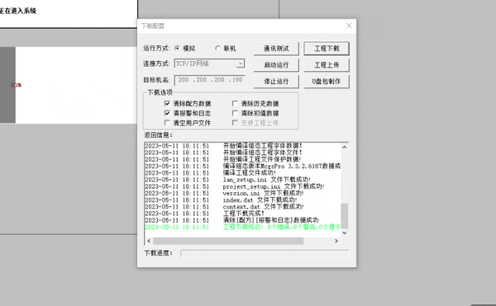496x306 pixels.
Task: Click the 下载进度 progress bar
Action: coord(265,253)
